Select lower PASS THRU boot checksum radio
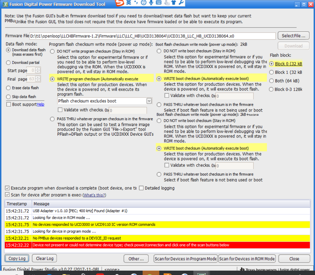315x275 pixels. [159, 174]
